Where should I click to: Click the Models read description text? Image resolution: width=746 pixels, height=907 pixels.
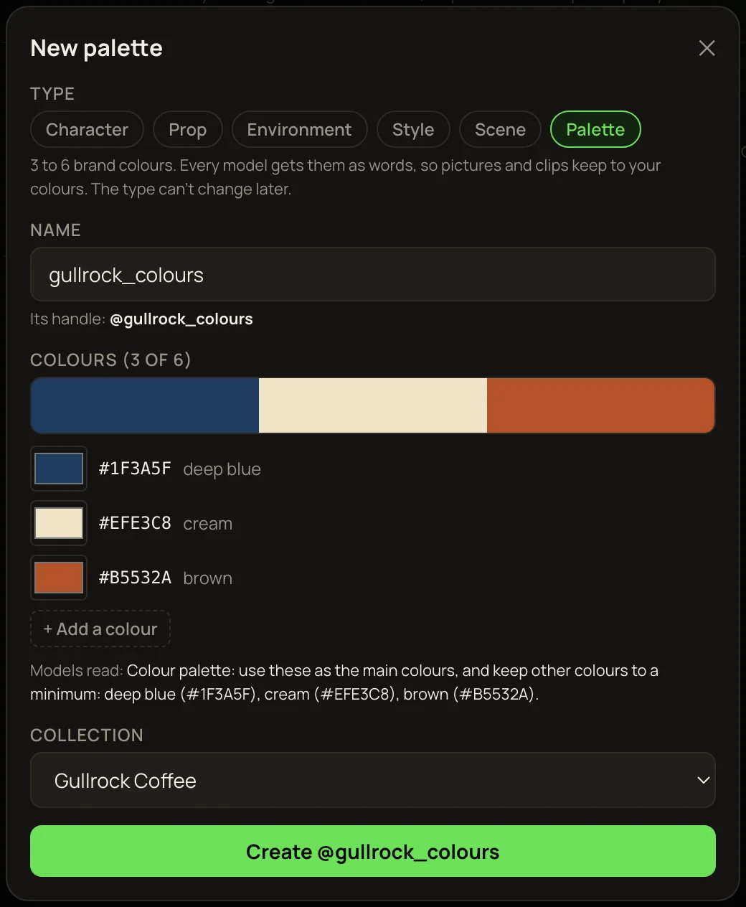(x=344, y=682)
